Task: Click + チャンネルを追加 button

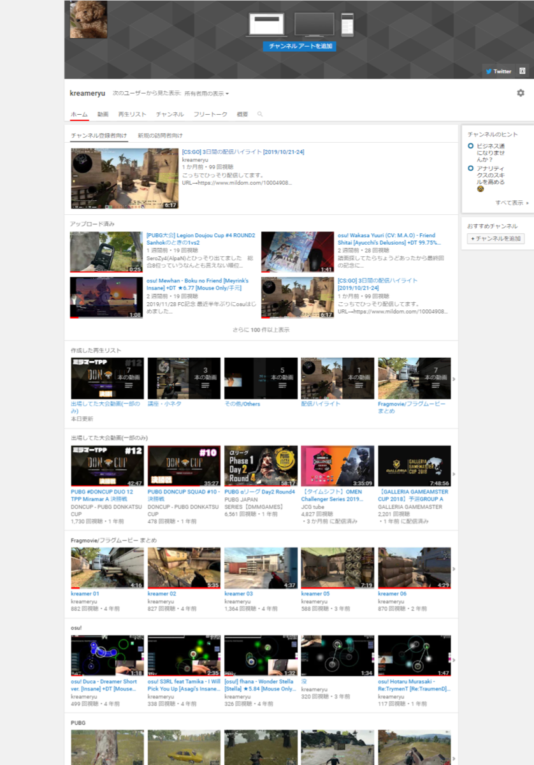Action: (496, 238)
